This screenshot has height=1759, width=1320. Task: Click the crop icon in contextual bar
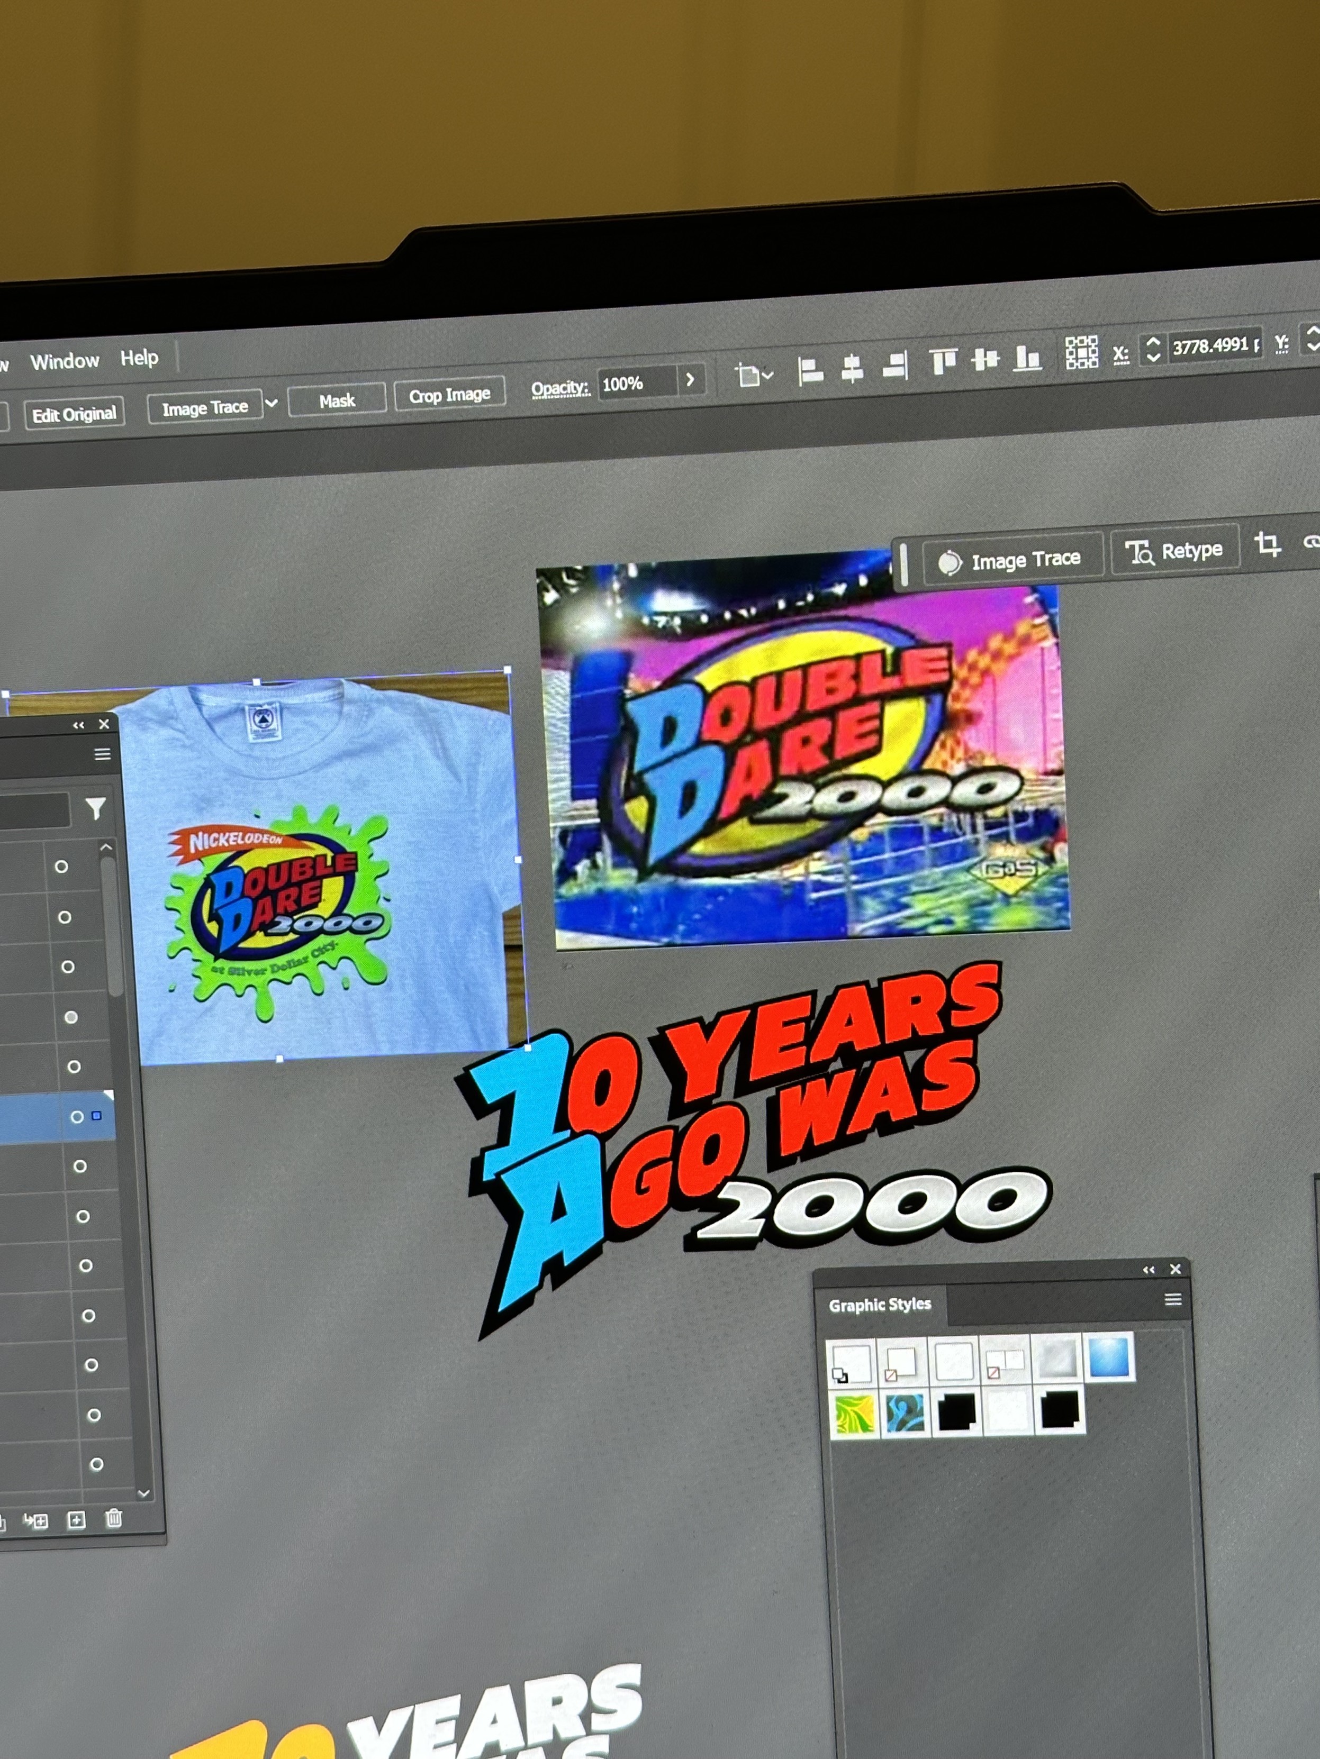[1267, 545]
